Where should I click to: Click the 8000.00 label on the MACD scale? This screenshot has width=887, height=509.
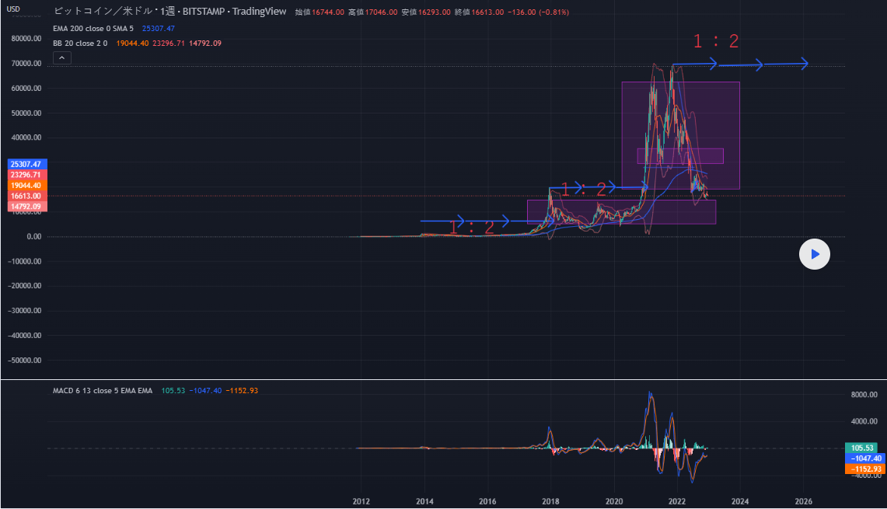[x=863, y=395]
